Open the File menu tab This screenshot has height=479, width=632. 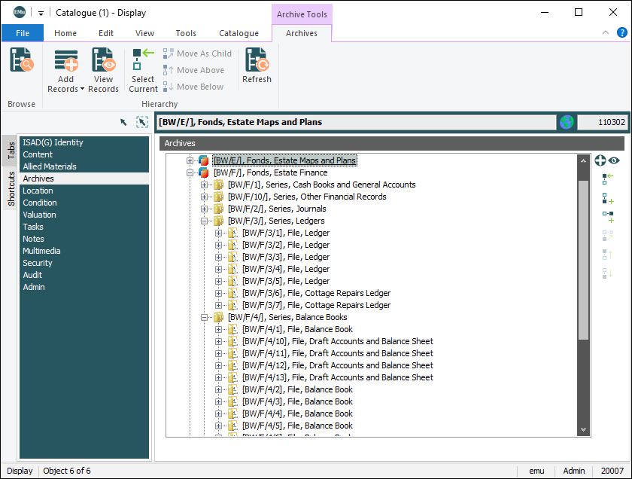point(23,33)
